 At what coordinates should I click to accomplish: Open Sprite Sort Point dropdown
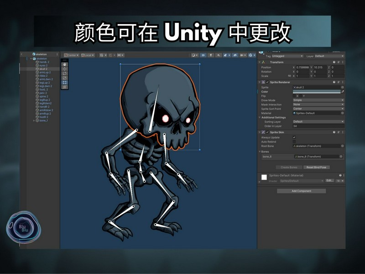click(318, 109)
